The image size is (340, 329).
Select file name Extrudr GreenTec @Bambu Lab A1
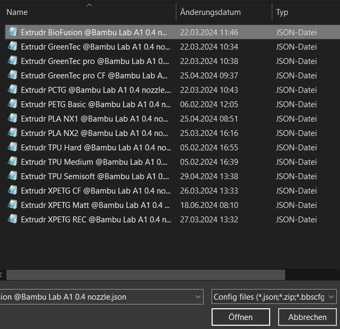95,47
